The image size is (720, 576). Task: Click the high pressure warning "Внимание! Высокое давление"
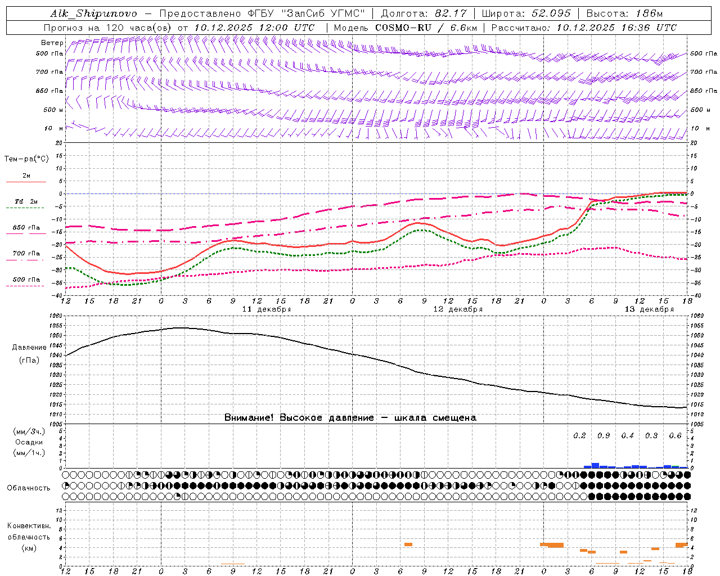point(299,418)
